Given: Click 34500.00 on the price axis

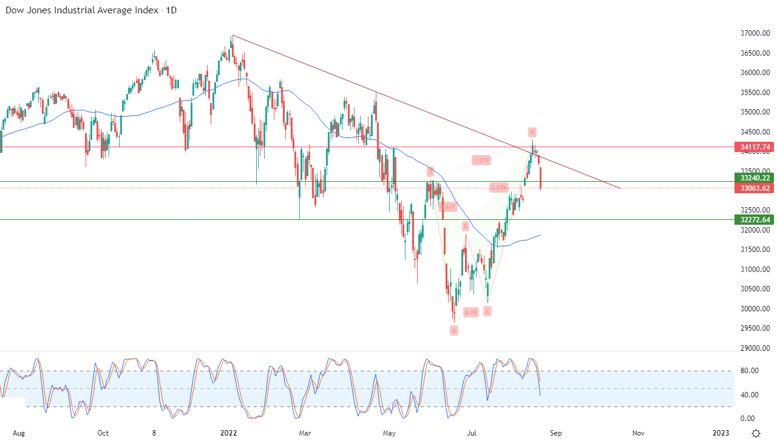Looking at the screenshot, I should click(755, 132).
